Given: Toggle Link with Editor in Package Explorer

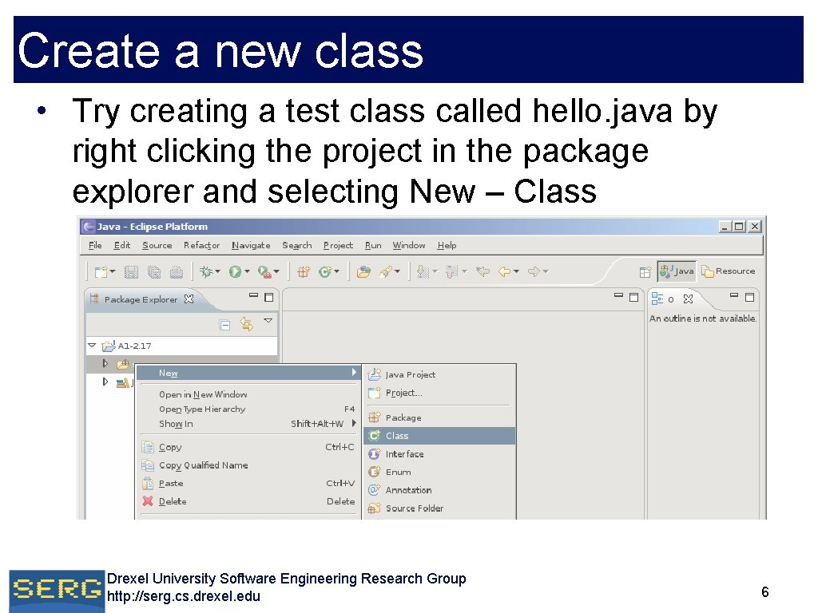Looking at the screenshot, I should [246, 324].
